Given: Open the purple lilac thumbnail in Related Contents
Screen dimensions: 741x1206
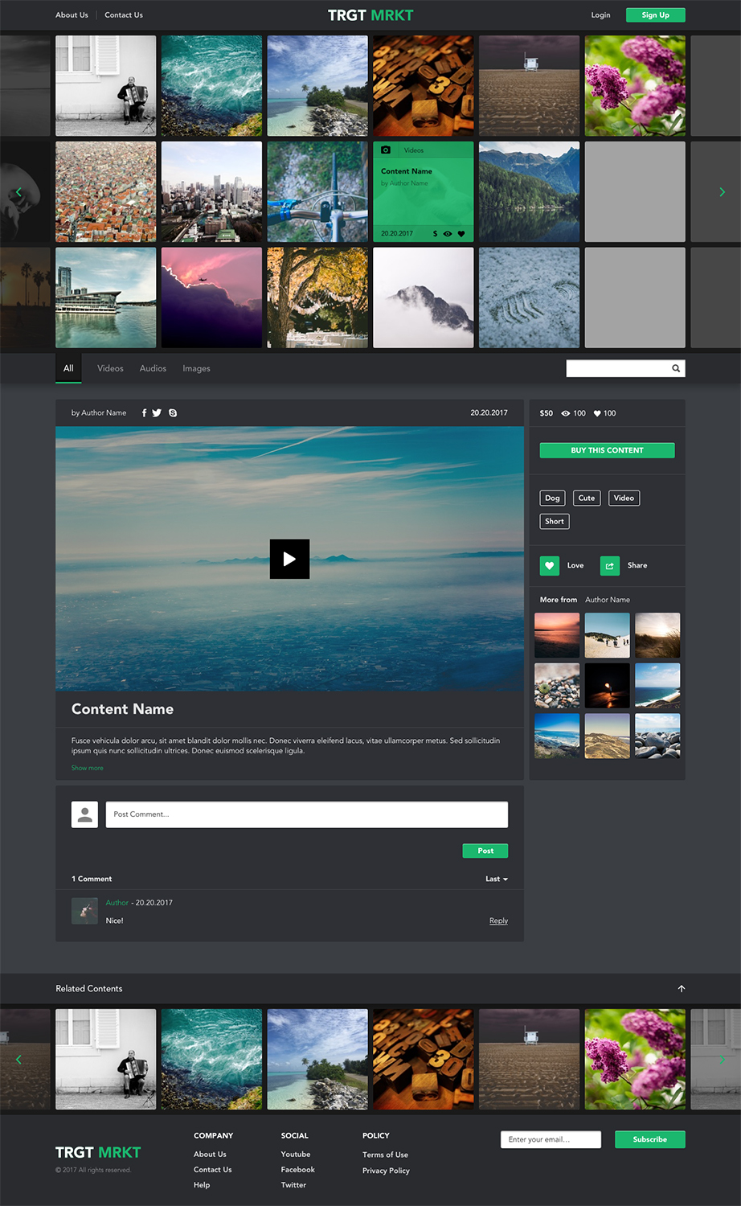Looking at the screenshot, I should [635, 1060].
